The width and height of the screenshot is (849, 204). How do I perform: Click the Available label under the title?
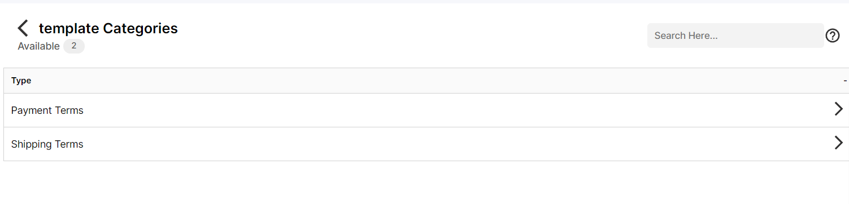pos(38,46)
